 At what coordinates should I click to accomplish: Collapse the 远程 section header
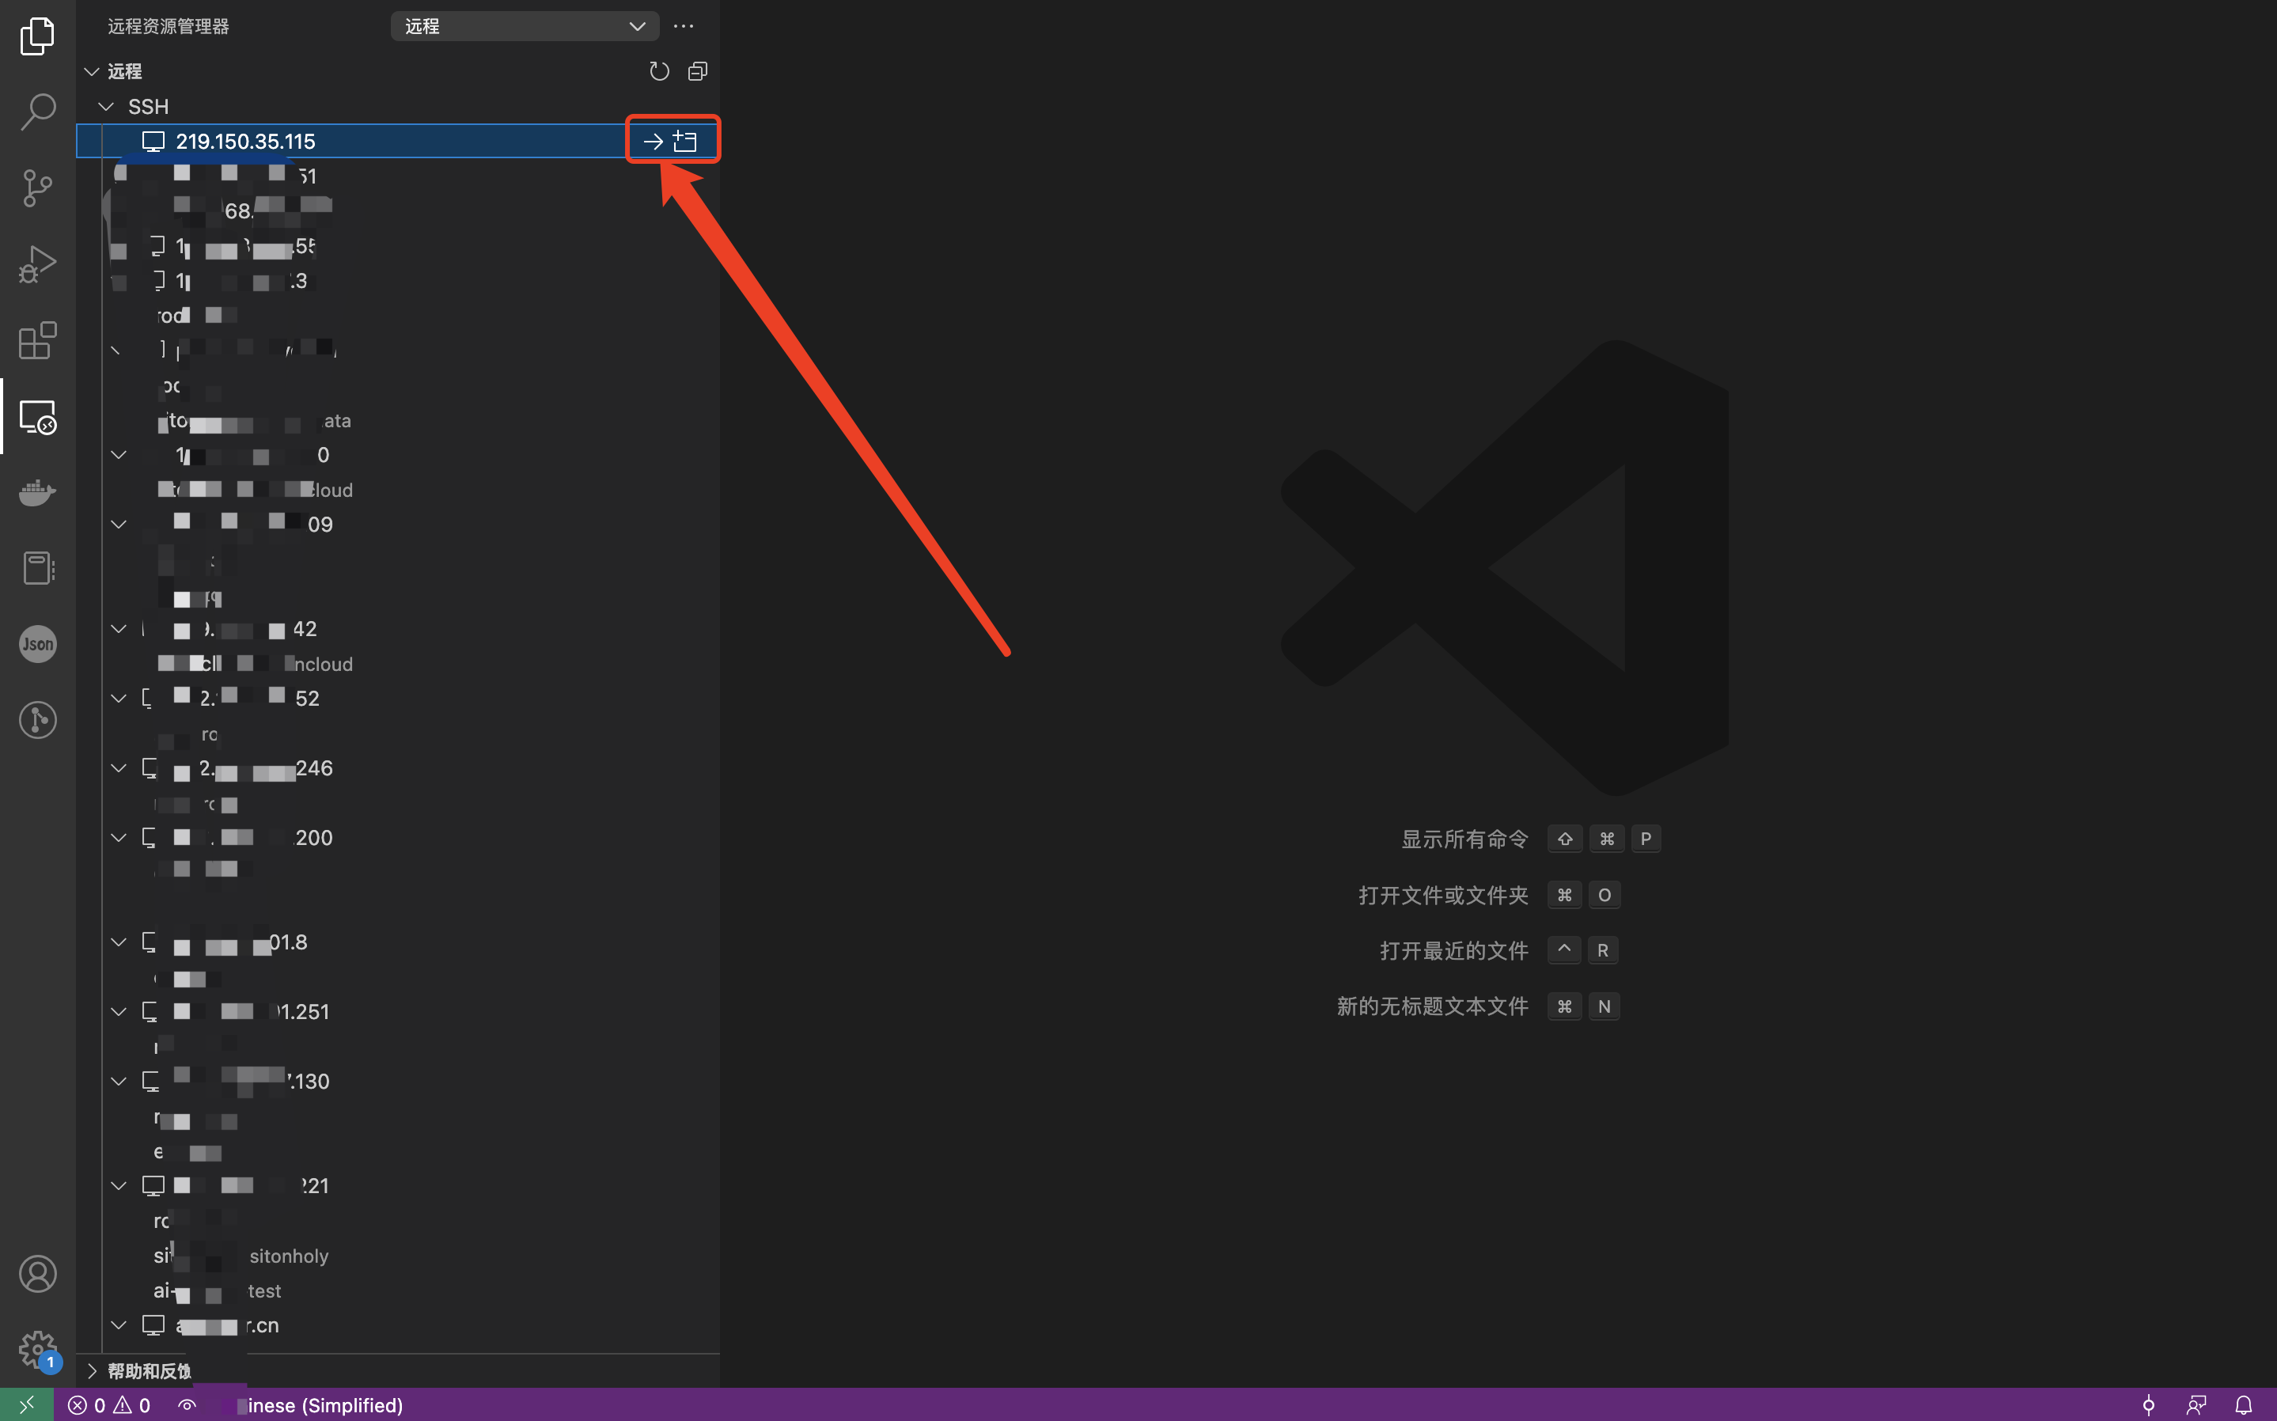pos(92,71)
